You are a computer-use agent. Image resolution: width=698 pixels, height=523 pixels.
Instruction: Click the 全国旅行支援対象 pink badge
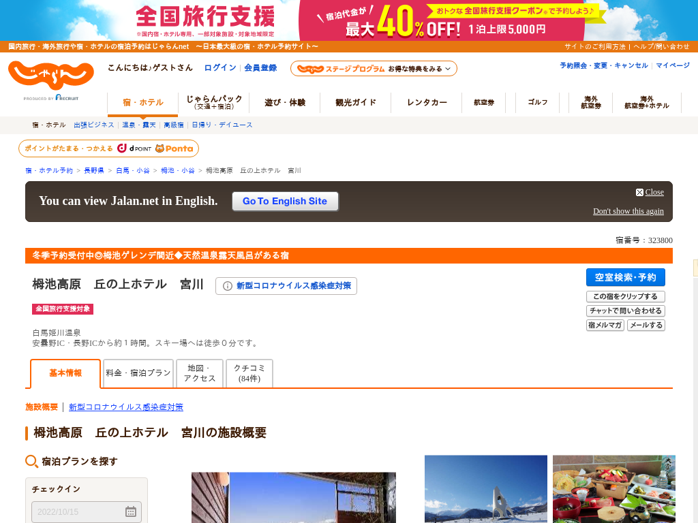(x=63, y=309)
